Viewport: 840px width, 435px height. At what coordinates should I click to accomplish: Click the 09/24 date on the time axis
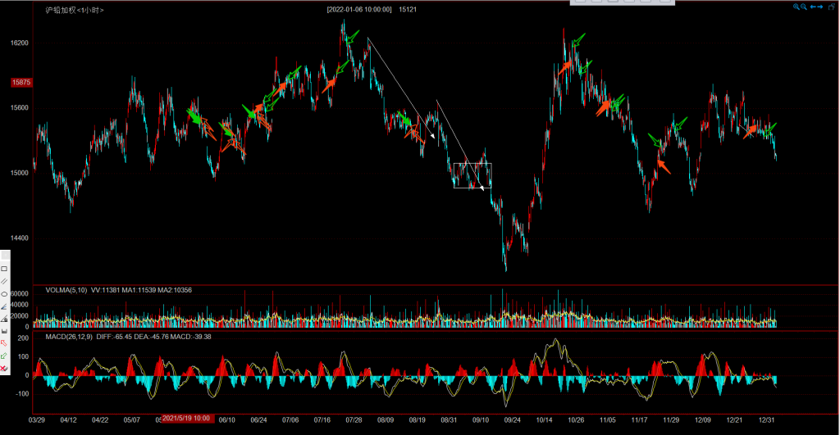[512, 419]
